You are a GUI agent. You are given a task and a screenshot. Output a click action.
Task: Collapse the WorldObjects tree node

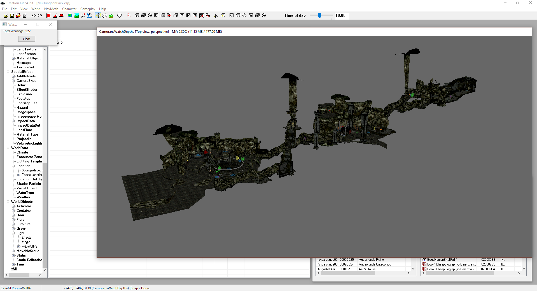click(8, 202)
